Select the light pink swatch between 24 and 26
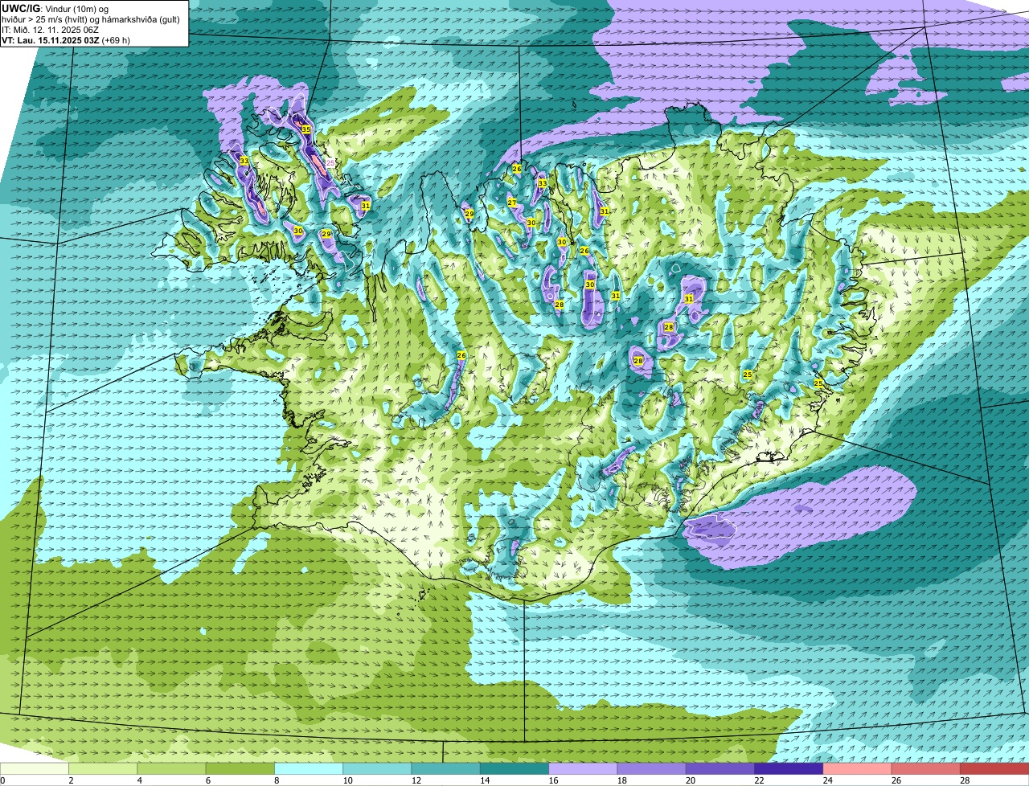Image resolution: width=1029 pixels, height=786 pixels. coord(857,769)
